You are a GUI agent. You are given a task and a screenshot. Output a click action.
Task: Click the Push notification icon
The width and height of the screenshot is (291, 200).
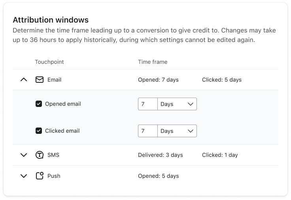(x=40, y=176)
